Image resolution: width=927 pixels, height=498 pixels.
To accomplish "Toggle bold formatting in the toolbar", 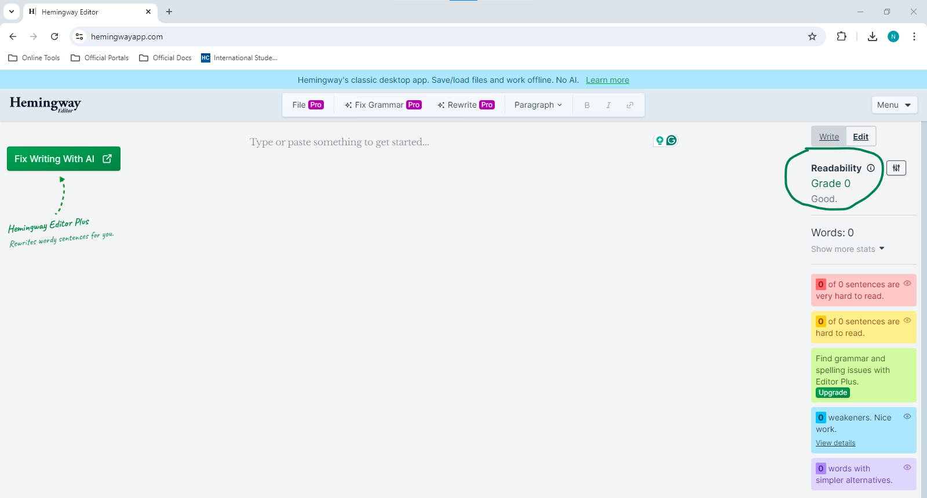I will [x=587, y=105].
